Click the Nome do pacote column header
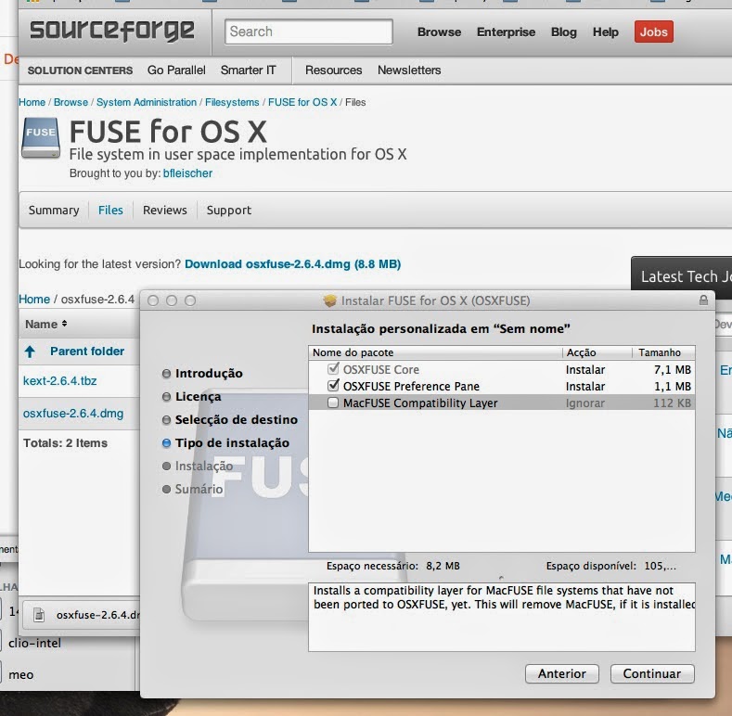The image size is (732, 716). [x=435, y=352]
